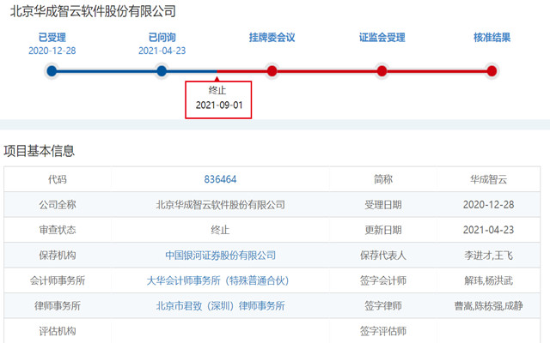
Task: Select the 挂牌委会议 stage label
Action: pyautogui.click(x=272, y=38)
